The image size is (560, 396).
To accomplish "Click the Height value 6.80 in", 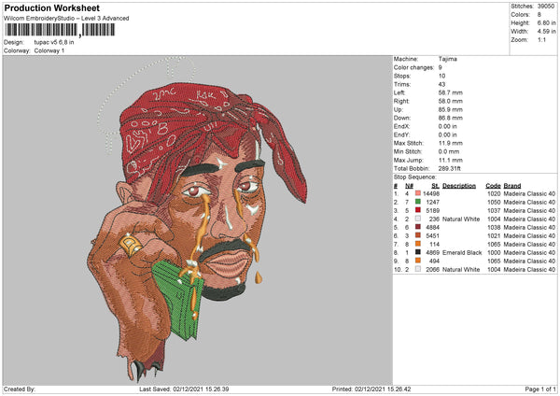I will (546, 22).
